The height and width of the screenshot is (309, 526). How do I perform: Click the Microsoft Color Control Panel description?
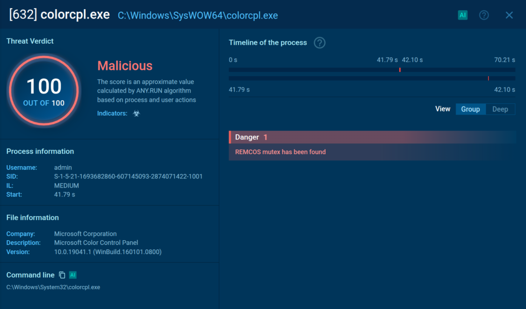pos(96,243)
